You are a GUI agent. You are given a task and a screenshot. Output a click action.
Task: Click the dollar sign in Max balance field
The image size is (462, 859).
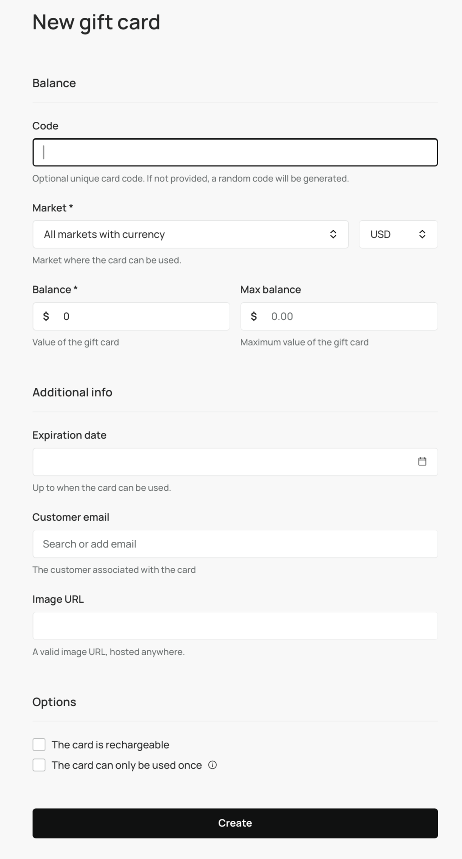click(x=254, y=316)
